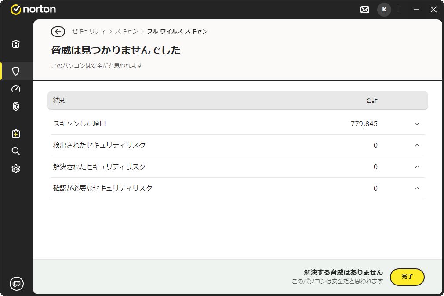The height and width of the screenshot is (296, 444).
Task: Open the chat support icon at bottom-left
Action: click(17, 283)
